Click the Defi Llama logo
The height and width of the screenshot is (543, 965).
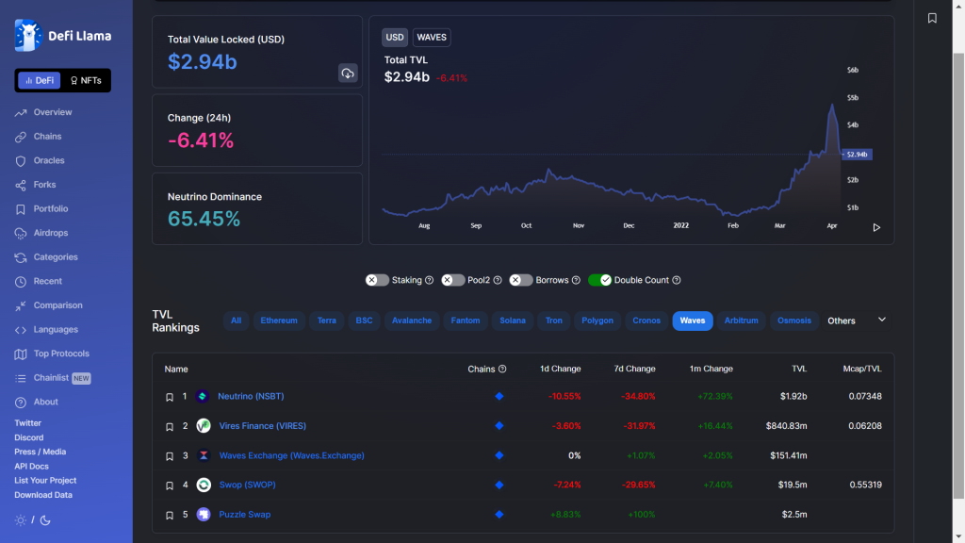[x=63, y=36]
